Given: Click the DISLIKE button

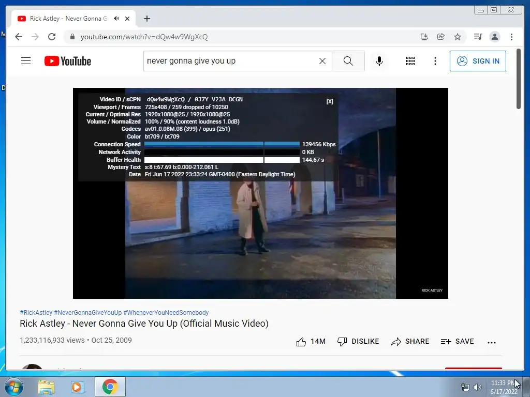Looking at the screenshot, I should (358, 342).
